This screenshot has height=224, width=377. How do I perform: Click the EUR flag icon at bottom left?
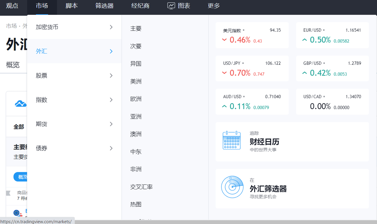click(17, 213)
